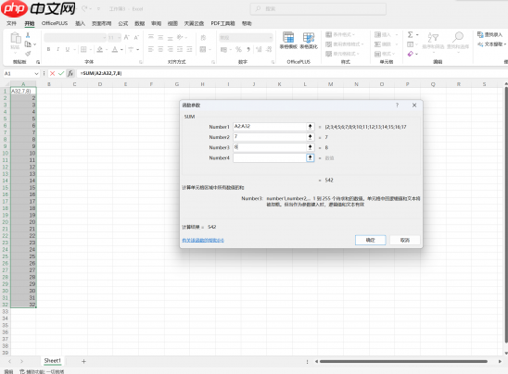Click the Increase Indent icon
The height and width of the screenshot is (374, 508).
pos(189,49)
